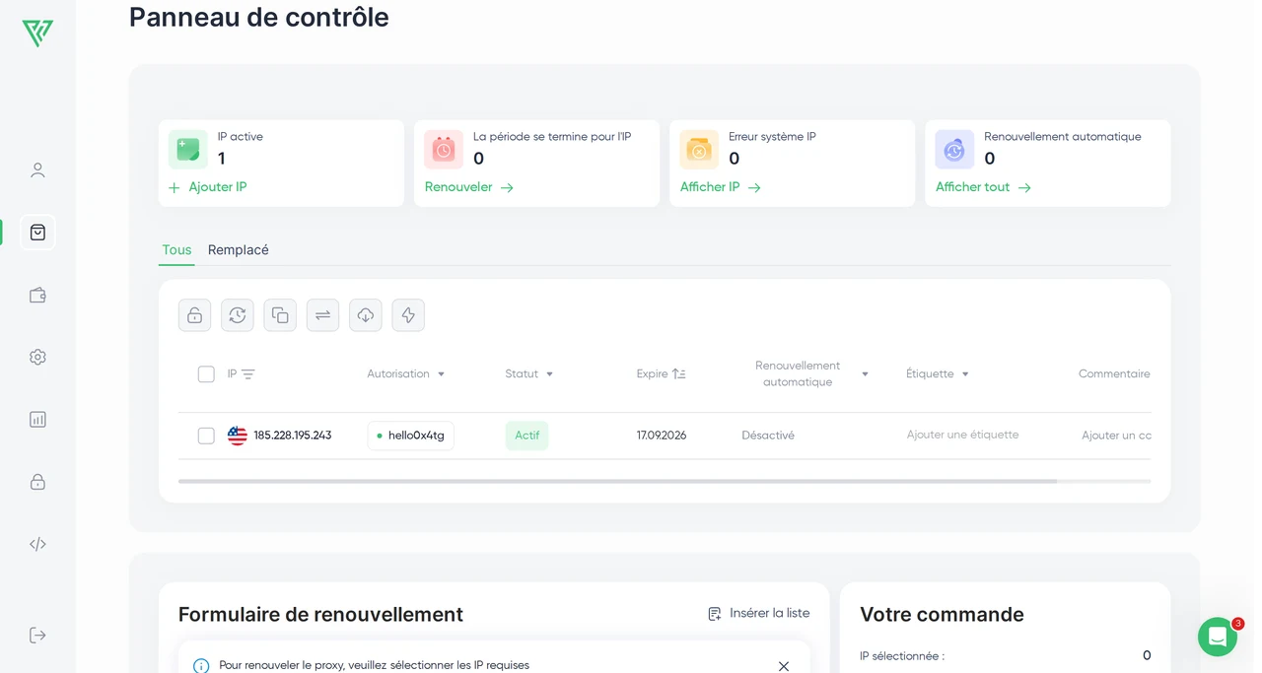Click the Panneau de contrôle heading
The width and height of the screenshot is (1262, 673).
click(259, 17)
